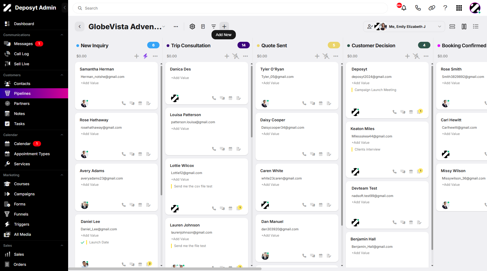Open note icon on Rose Hathaway card

tap(148, 154)
